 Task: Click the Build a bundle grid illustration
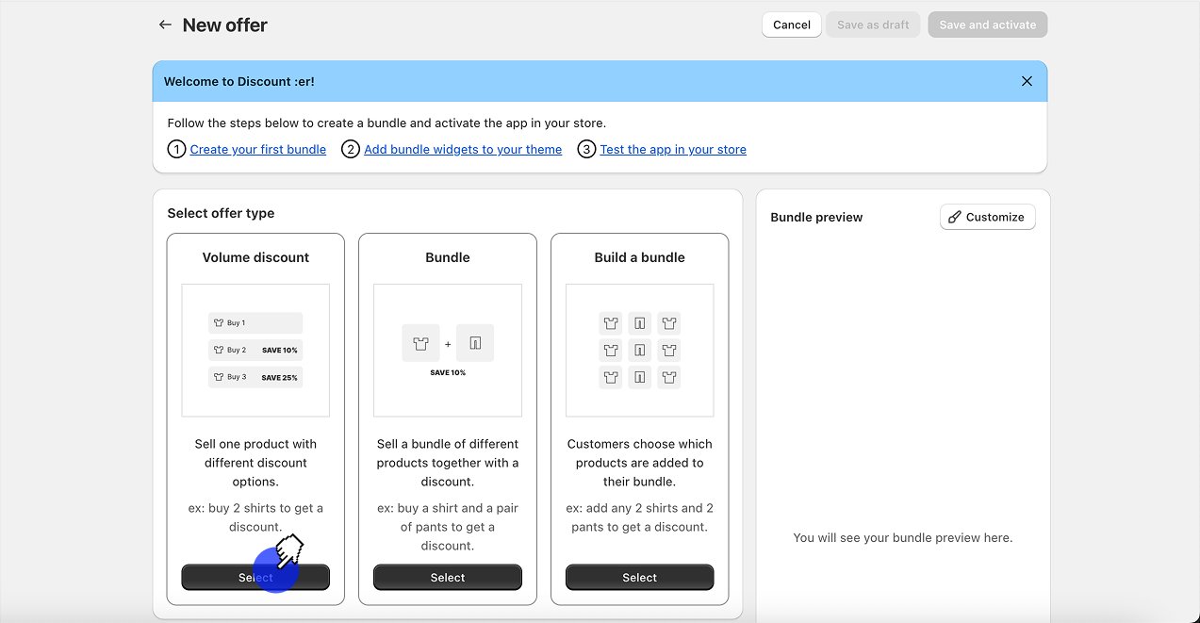tap(639, 350)
